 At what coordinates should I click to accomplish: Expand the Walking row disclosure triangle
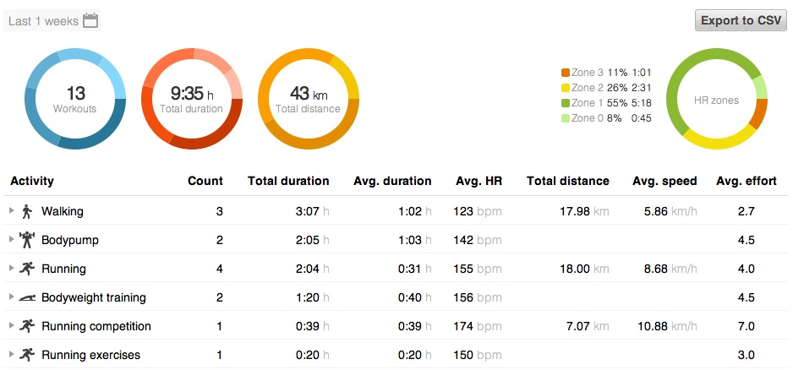11,211
